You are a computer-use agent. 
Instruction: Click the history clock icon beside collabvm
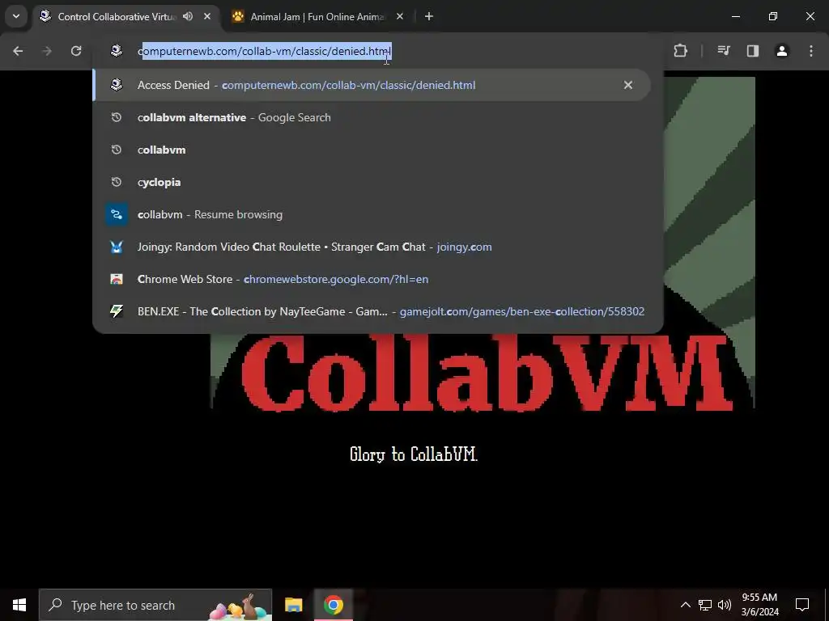coord(117,150)
